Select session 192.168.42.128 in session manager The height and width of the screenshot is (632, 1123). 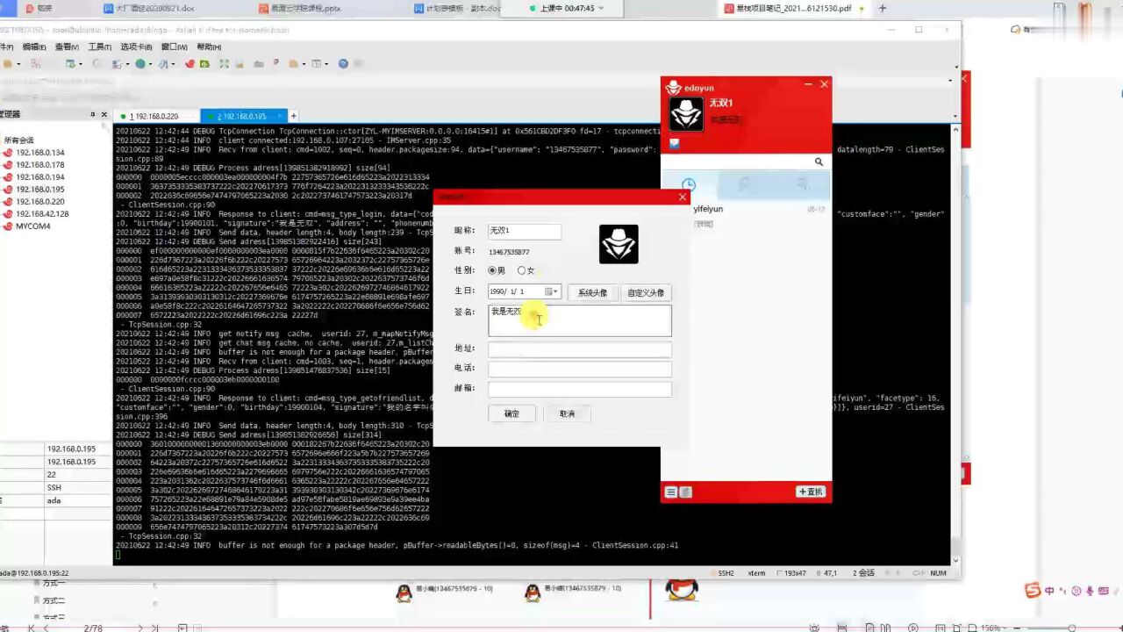tap(42, 213)
